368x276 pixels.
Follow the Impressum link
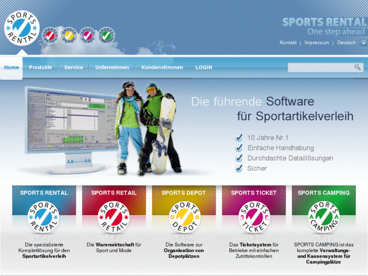click(x=316, y=43)
